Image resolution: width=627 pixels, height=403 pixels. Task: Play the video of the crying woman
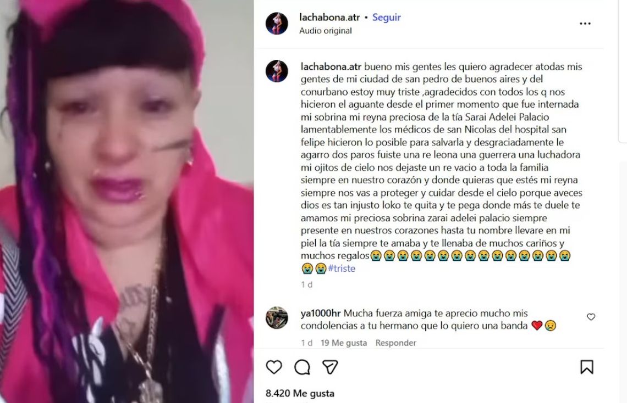pos(127,201)
